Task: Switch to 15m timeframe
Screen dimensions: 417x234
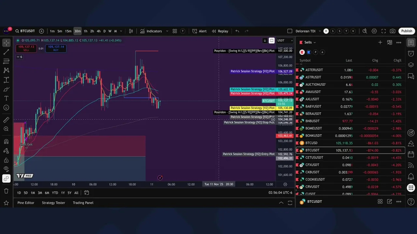Action: click(68, 31)
